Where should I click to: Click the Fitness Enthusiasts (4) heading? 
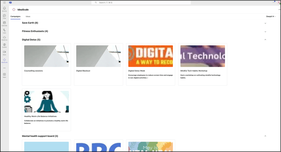point(35,31)
